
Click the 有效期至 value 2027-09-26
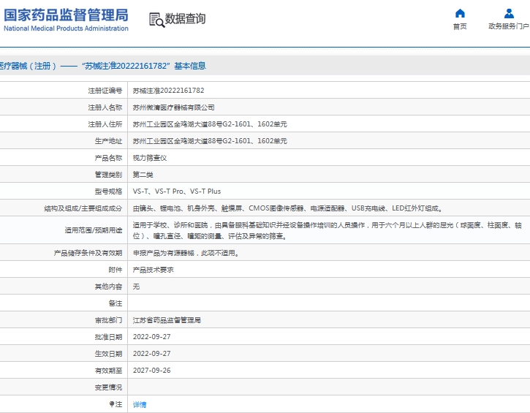152,371
